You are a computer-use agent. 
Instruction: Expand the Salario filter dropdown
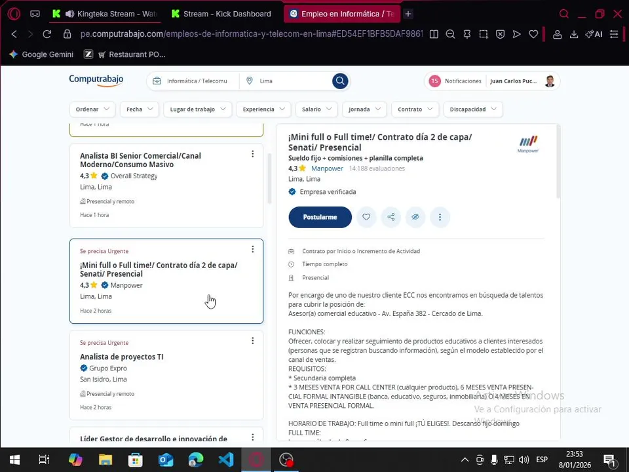316,109
